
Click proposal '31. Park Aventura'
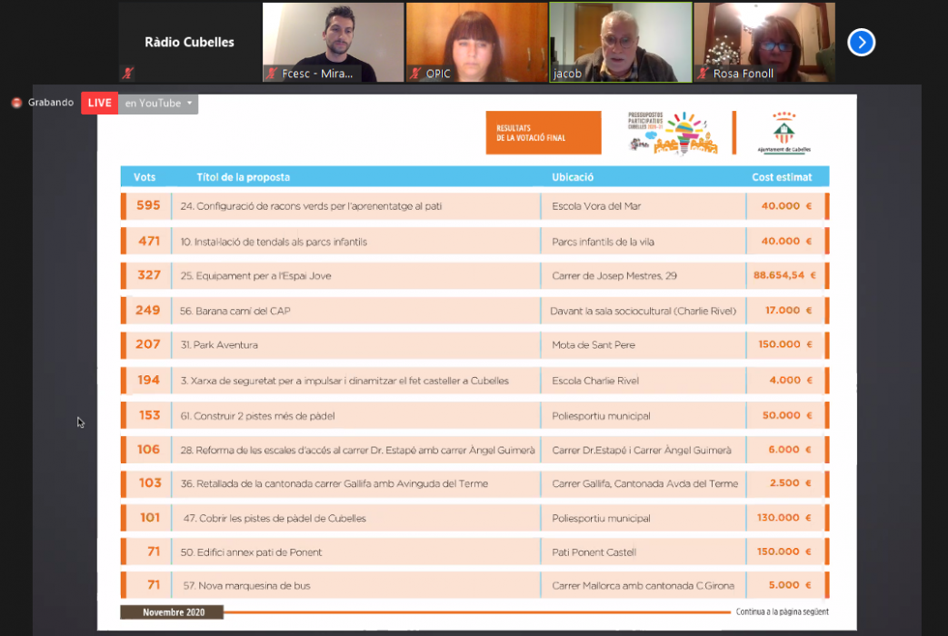219,344
